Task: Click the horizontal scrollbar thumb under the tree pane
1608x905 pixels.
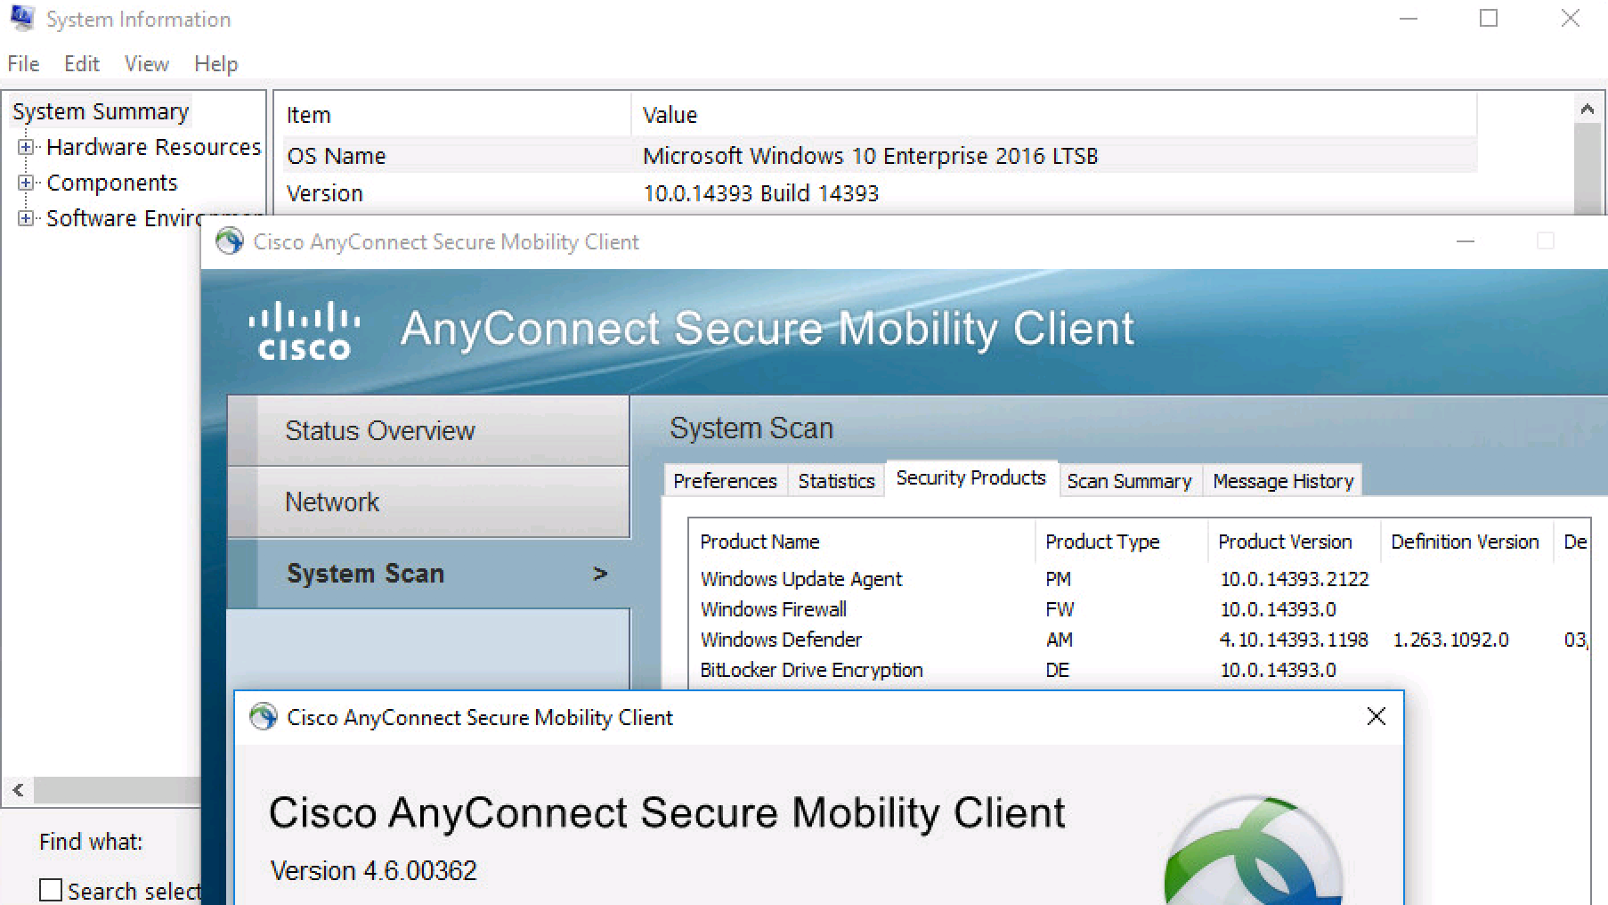Action: [118, 789]
